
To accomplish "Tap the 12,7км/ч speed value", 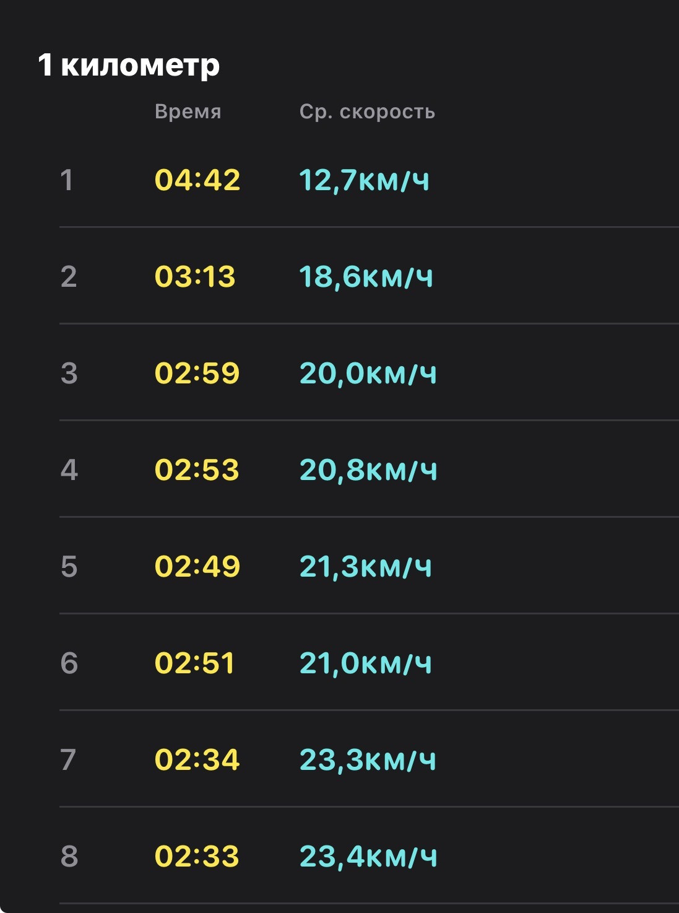I will pos(364,180).
